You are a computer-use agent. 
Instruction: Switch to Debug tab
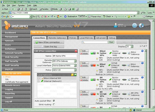112,38
